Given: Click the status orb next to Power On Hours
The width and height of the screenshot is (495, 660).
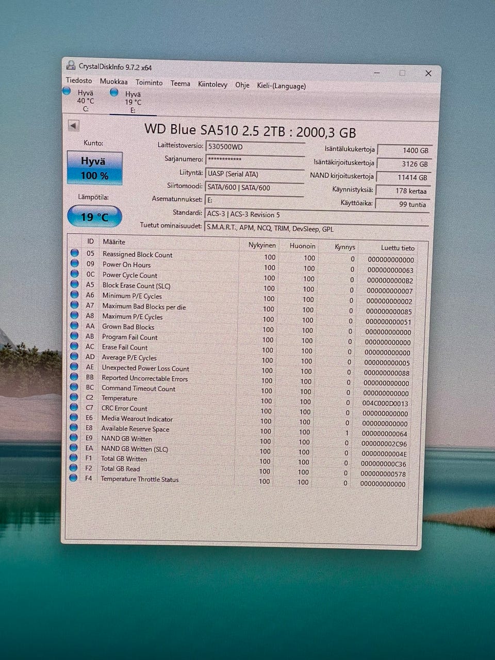Looking at the screenshot, I should tap(75, 264).
